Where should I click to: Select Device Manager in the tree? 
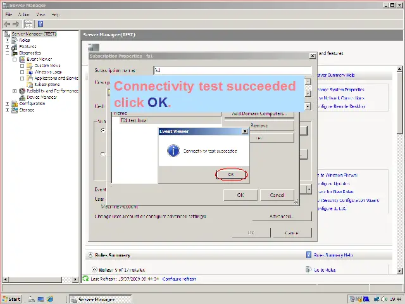[x=41, y=97]
